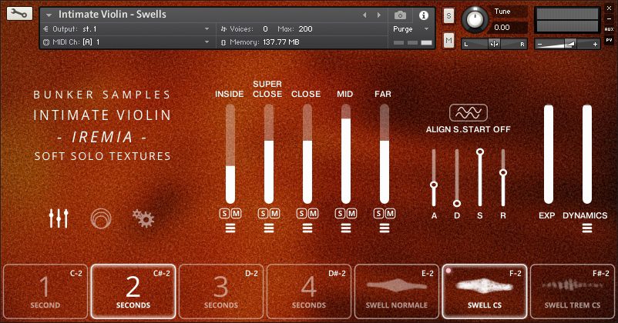Open the DYNAMICS hamburger menu
This screenshot has height=323, width=618.
tap(587, 228)
